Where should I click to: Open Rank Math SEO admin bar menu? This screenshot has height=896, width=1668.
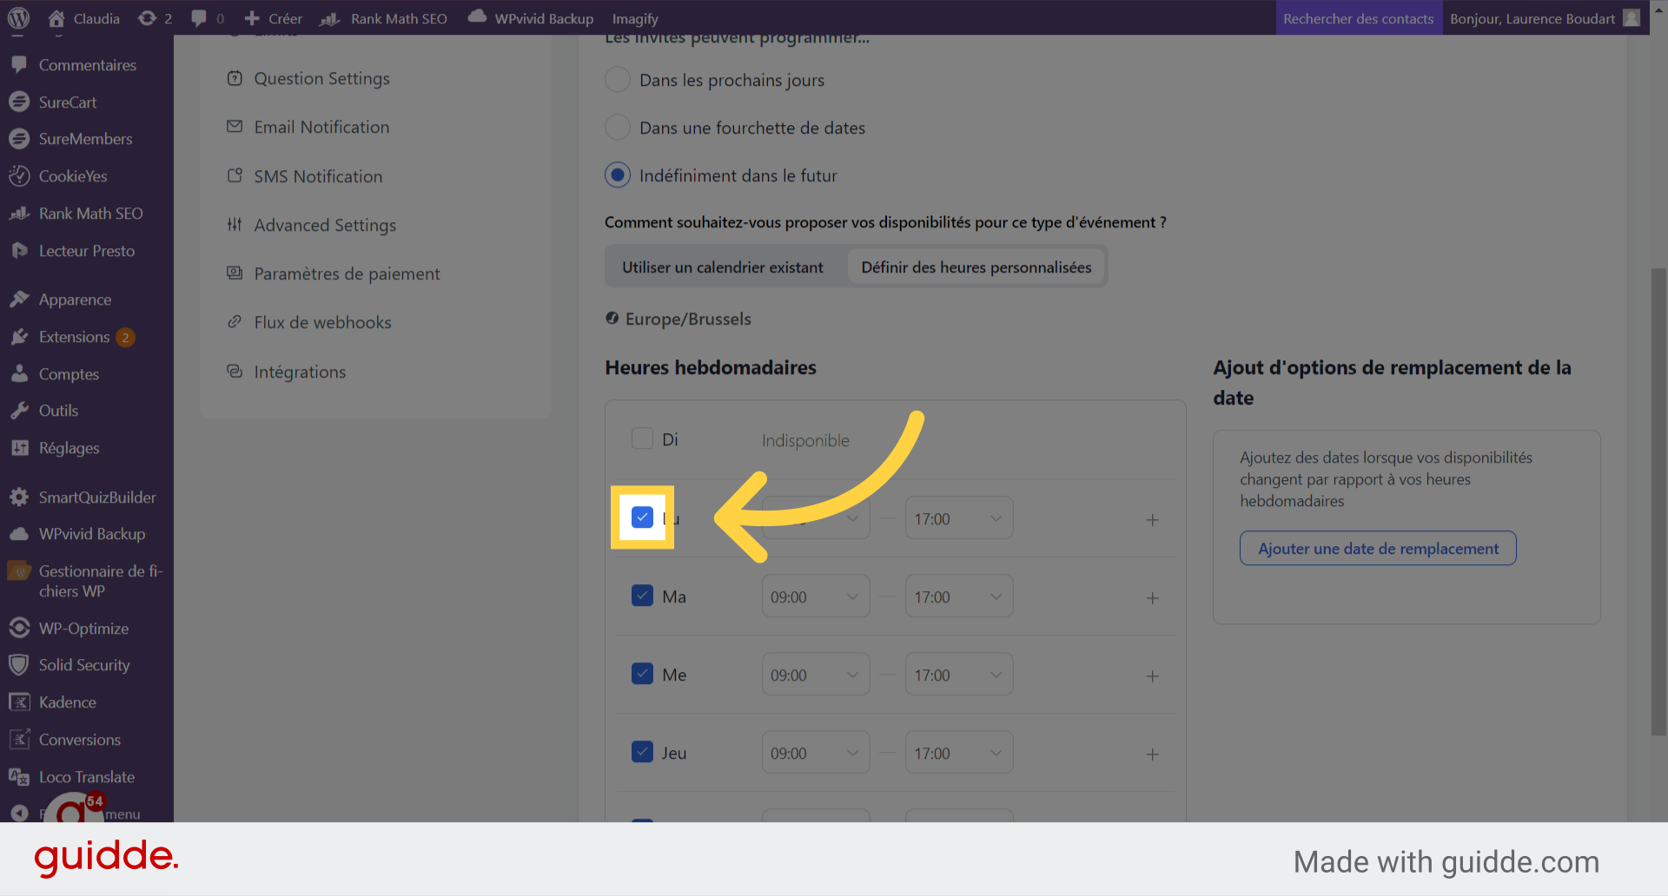pyautogui.click(x=383, y=18)
